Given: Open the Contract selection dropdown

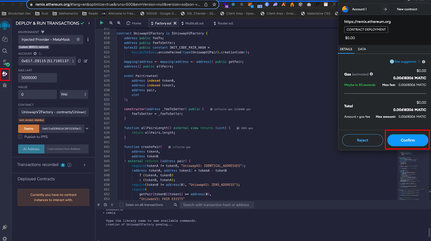Looking at the screenshot, I should [x=53, y=112].
